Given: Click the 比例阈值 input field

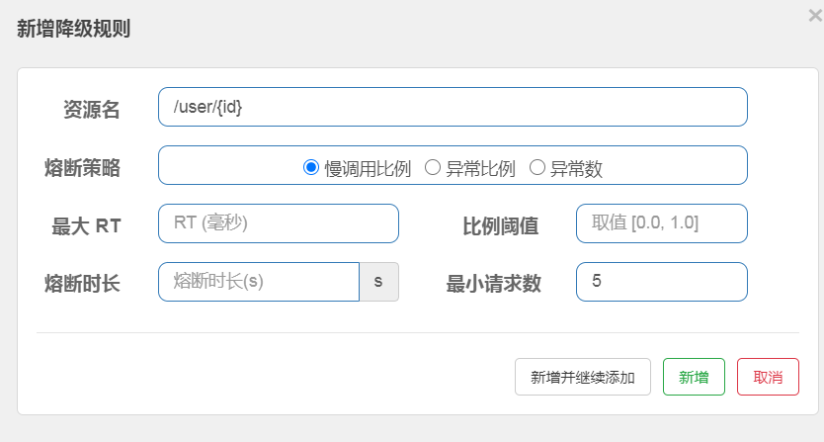Looking at the screenshot, I should (x=661, y=223).
